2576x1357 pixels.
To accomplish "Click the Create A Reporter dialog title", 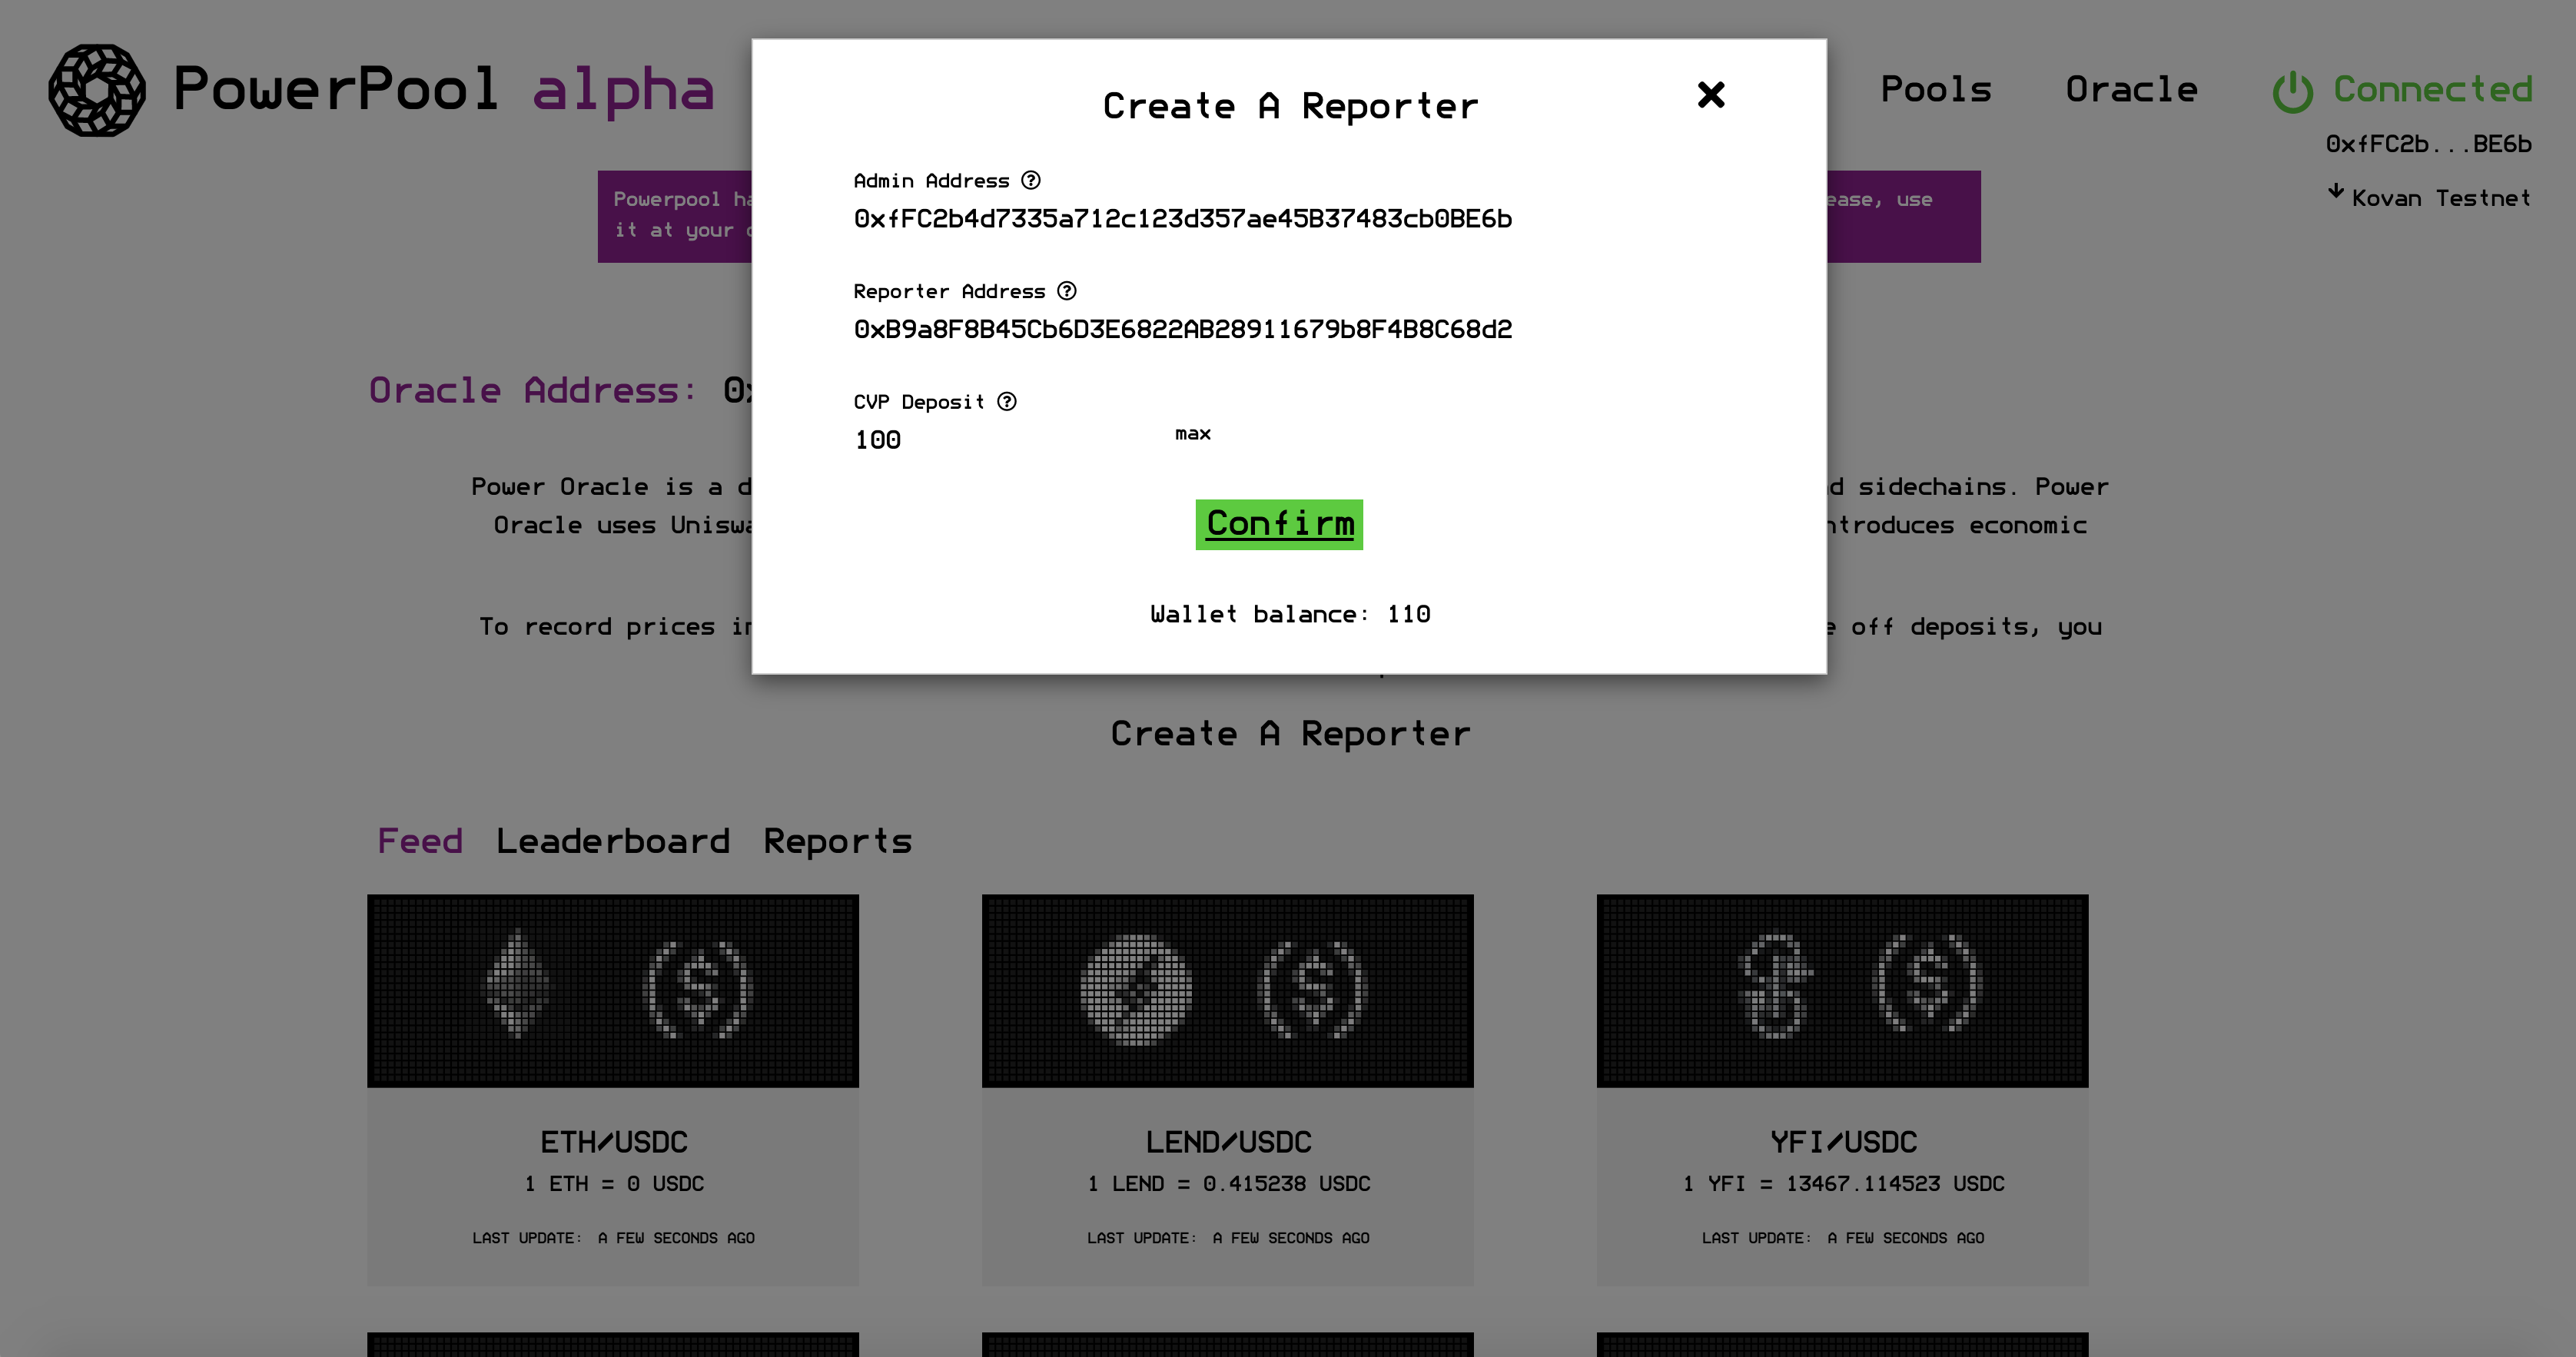I will (x=1290, y=106).
